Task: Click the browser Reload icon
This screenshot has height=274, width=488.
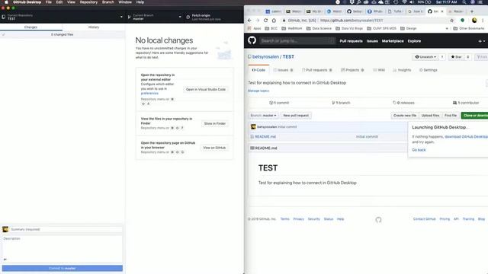Action: coord(265,21)
